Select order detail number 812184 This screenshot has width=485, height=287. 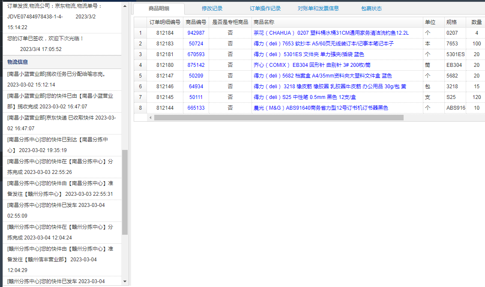165,33
